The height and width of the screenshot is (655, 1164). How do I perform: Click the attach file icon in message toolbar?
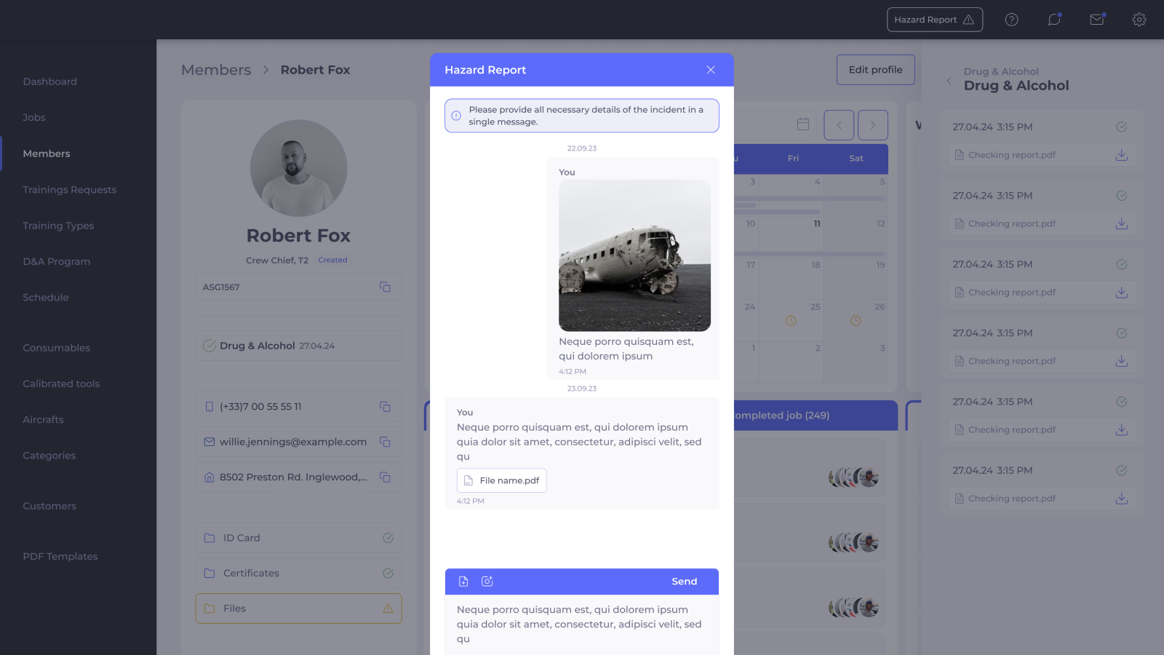point(463,581)
